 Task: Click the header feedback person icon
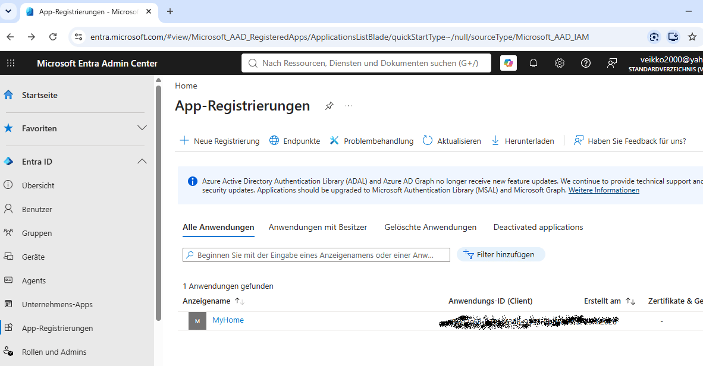(612, 63)
